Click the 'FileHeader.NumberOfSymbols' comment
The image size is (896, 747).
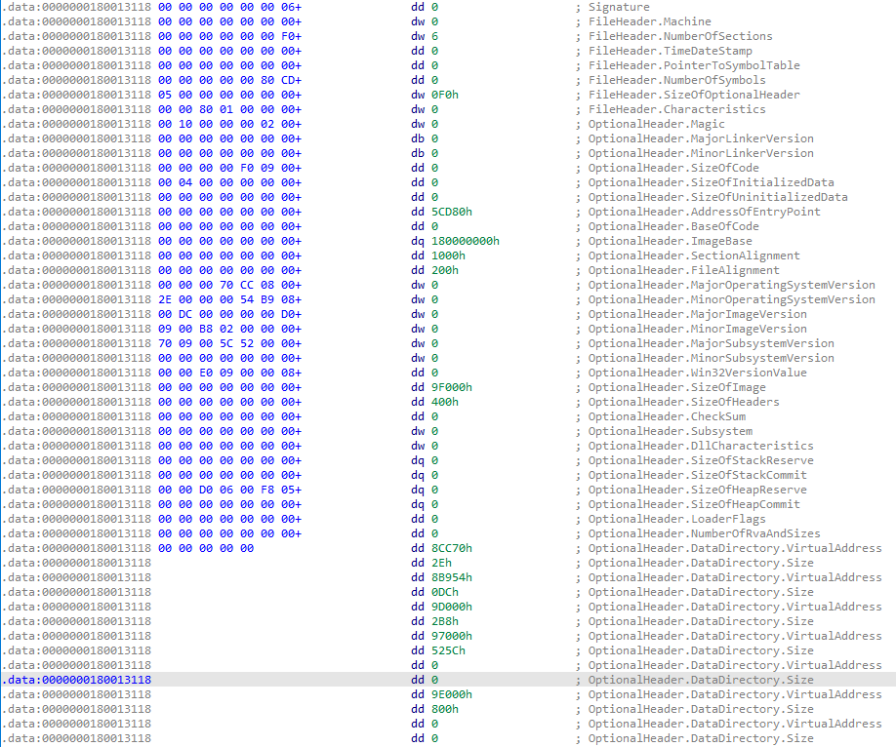[677, 80]
